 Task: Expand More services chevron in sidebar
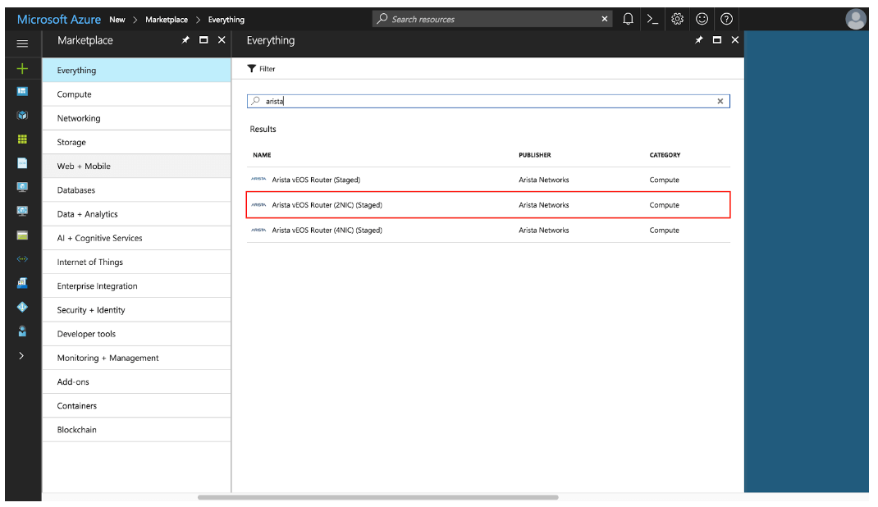click(x=21, y=355)
